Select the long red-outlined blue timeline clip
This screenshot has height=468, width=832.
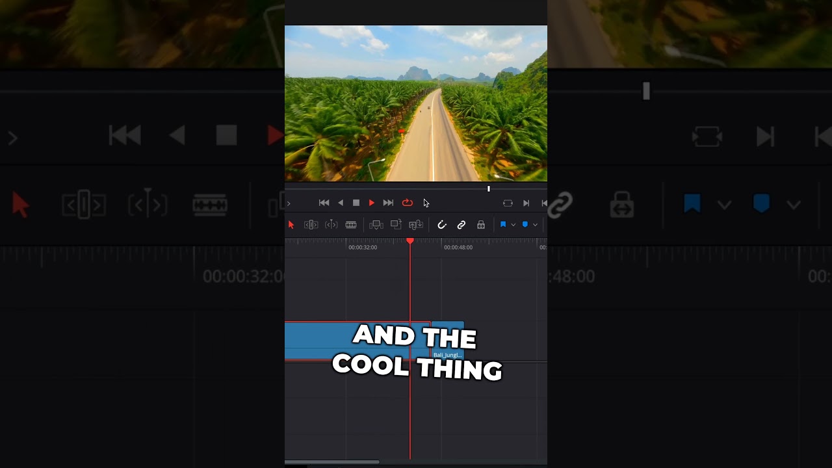click(x=357, y=341)
